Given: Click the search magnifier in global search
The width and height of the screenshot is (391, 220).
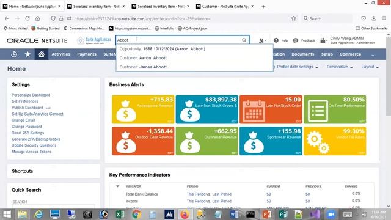Looking at the screenshot, I should (x=244, y=40).
